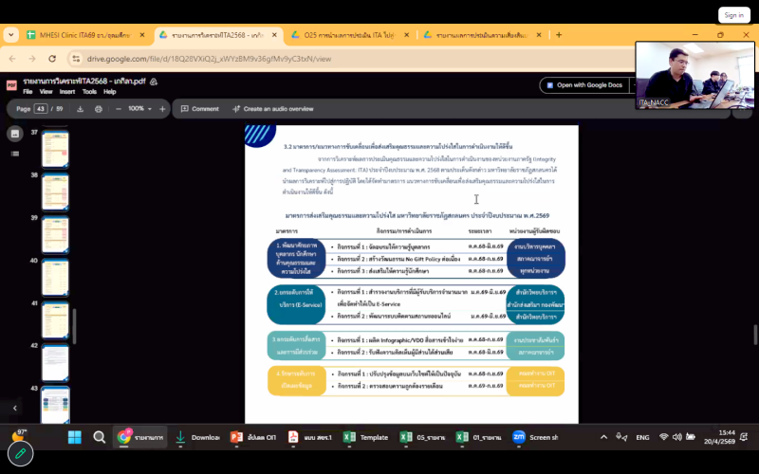
Task: Open the 100% zoom level dropdown
Action: click(x=140, y=109)
